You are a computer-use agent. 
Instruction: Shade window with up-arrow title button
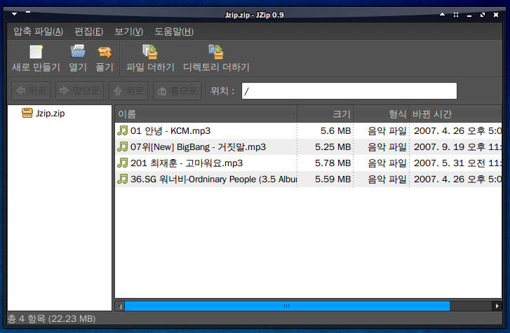442,14
